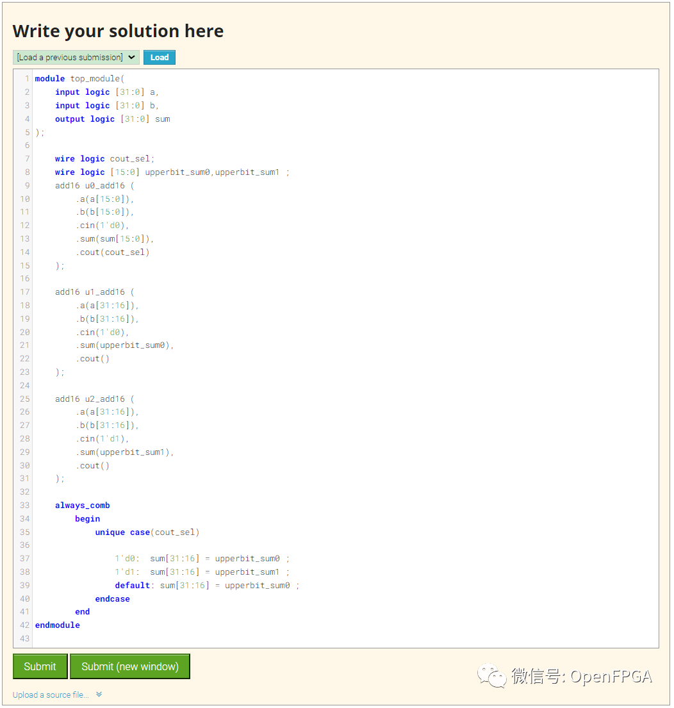Click the empty line 32 in the editor
Screen dimensions: 674x708
[345, 492]
